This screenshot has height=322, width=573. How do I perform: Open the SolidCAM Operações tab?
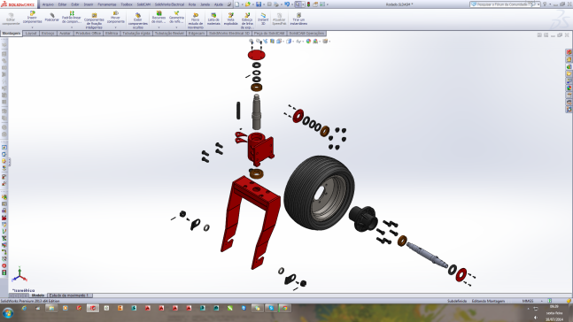306,34
